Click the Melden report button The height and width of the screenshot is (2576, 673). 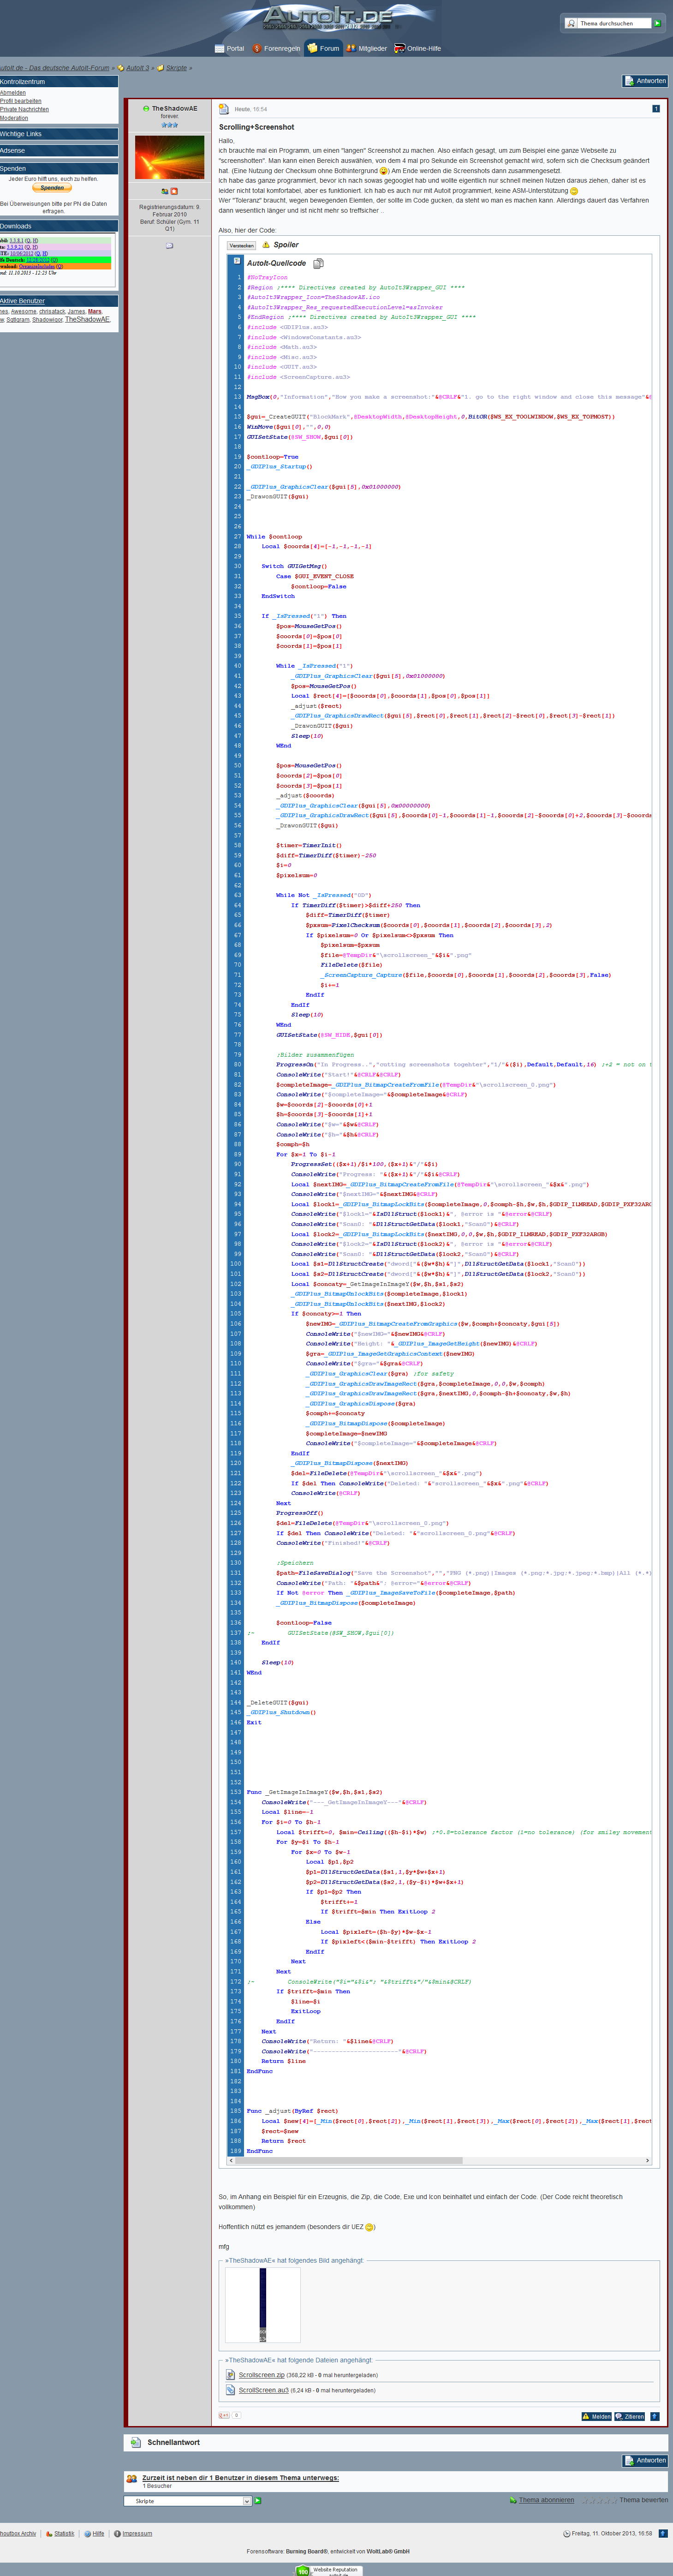tap(596, 2416)
